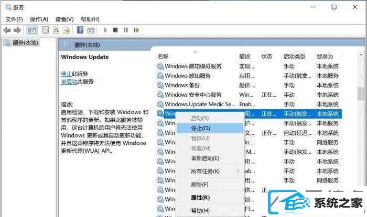The image size is (367, 217).
Task: Click the Back arrow toolbar icon
Action: pyautogui.click(x=7, y=30)
